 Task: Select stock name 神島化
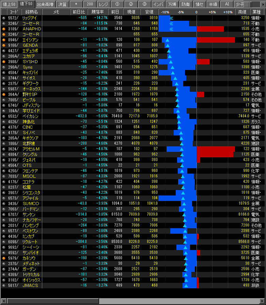pyautogui.click(x=29, y=121)
